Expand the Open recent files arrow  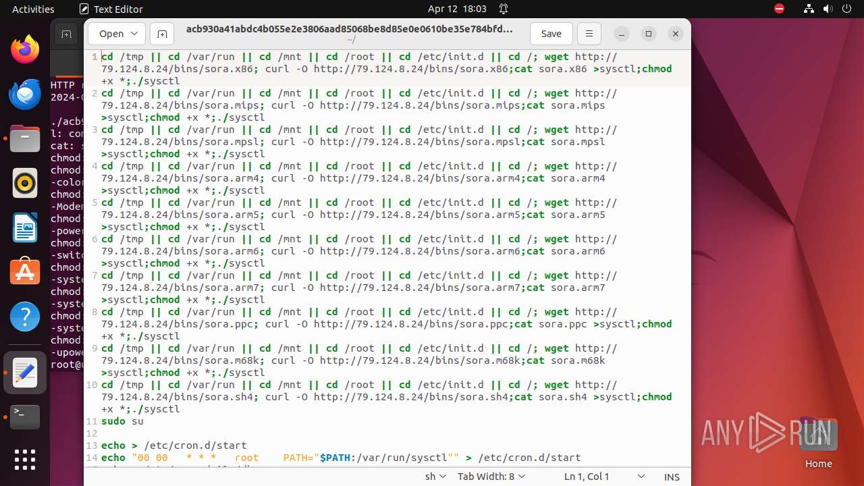point(136,34)
